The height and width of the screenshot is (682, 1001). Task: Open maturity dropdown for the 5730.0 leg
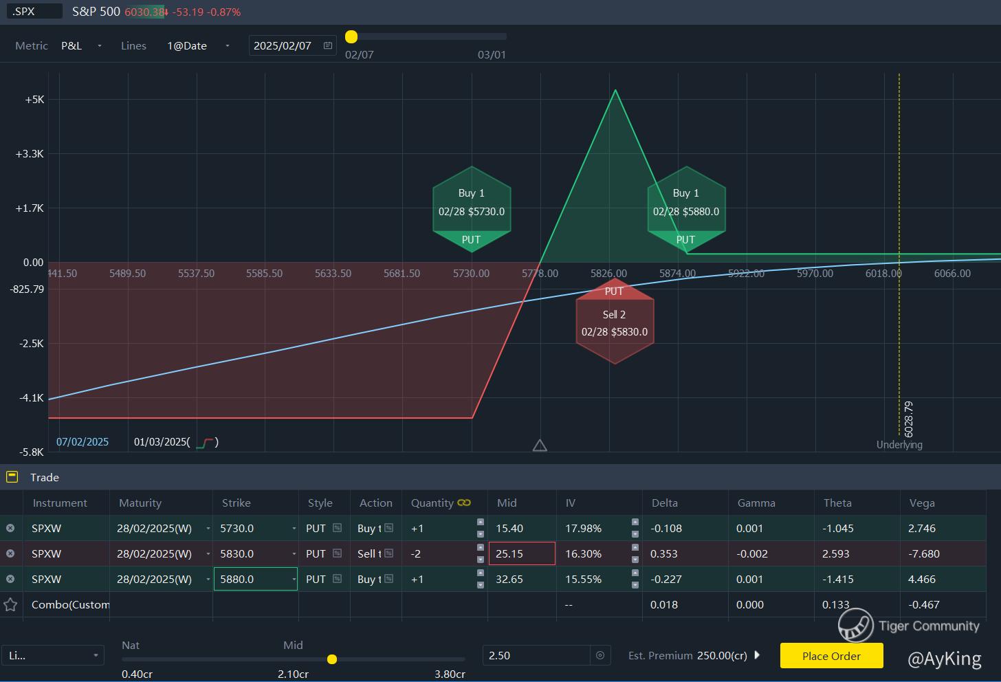pos(208,528)
